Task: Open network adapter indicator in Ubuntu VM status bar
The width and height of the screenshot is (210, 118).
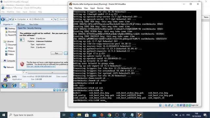Action: (169, 105)
